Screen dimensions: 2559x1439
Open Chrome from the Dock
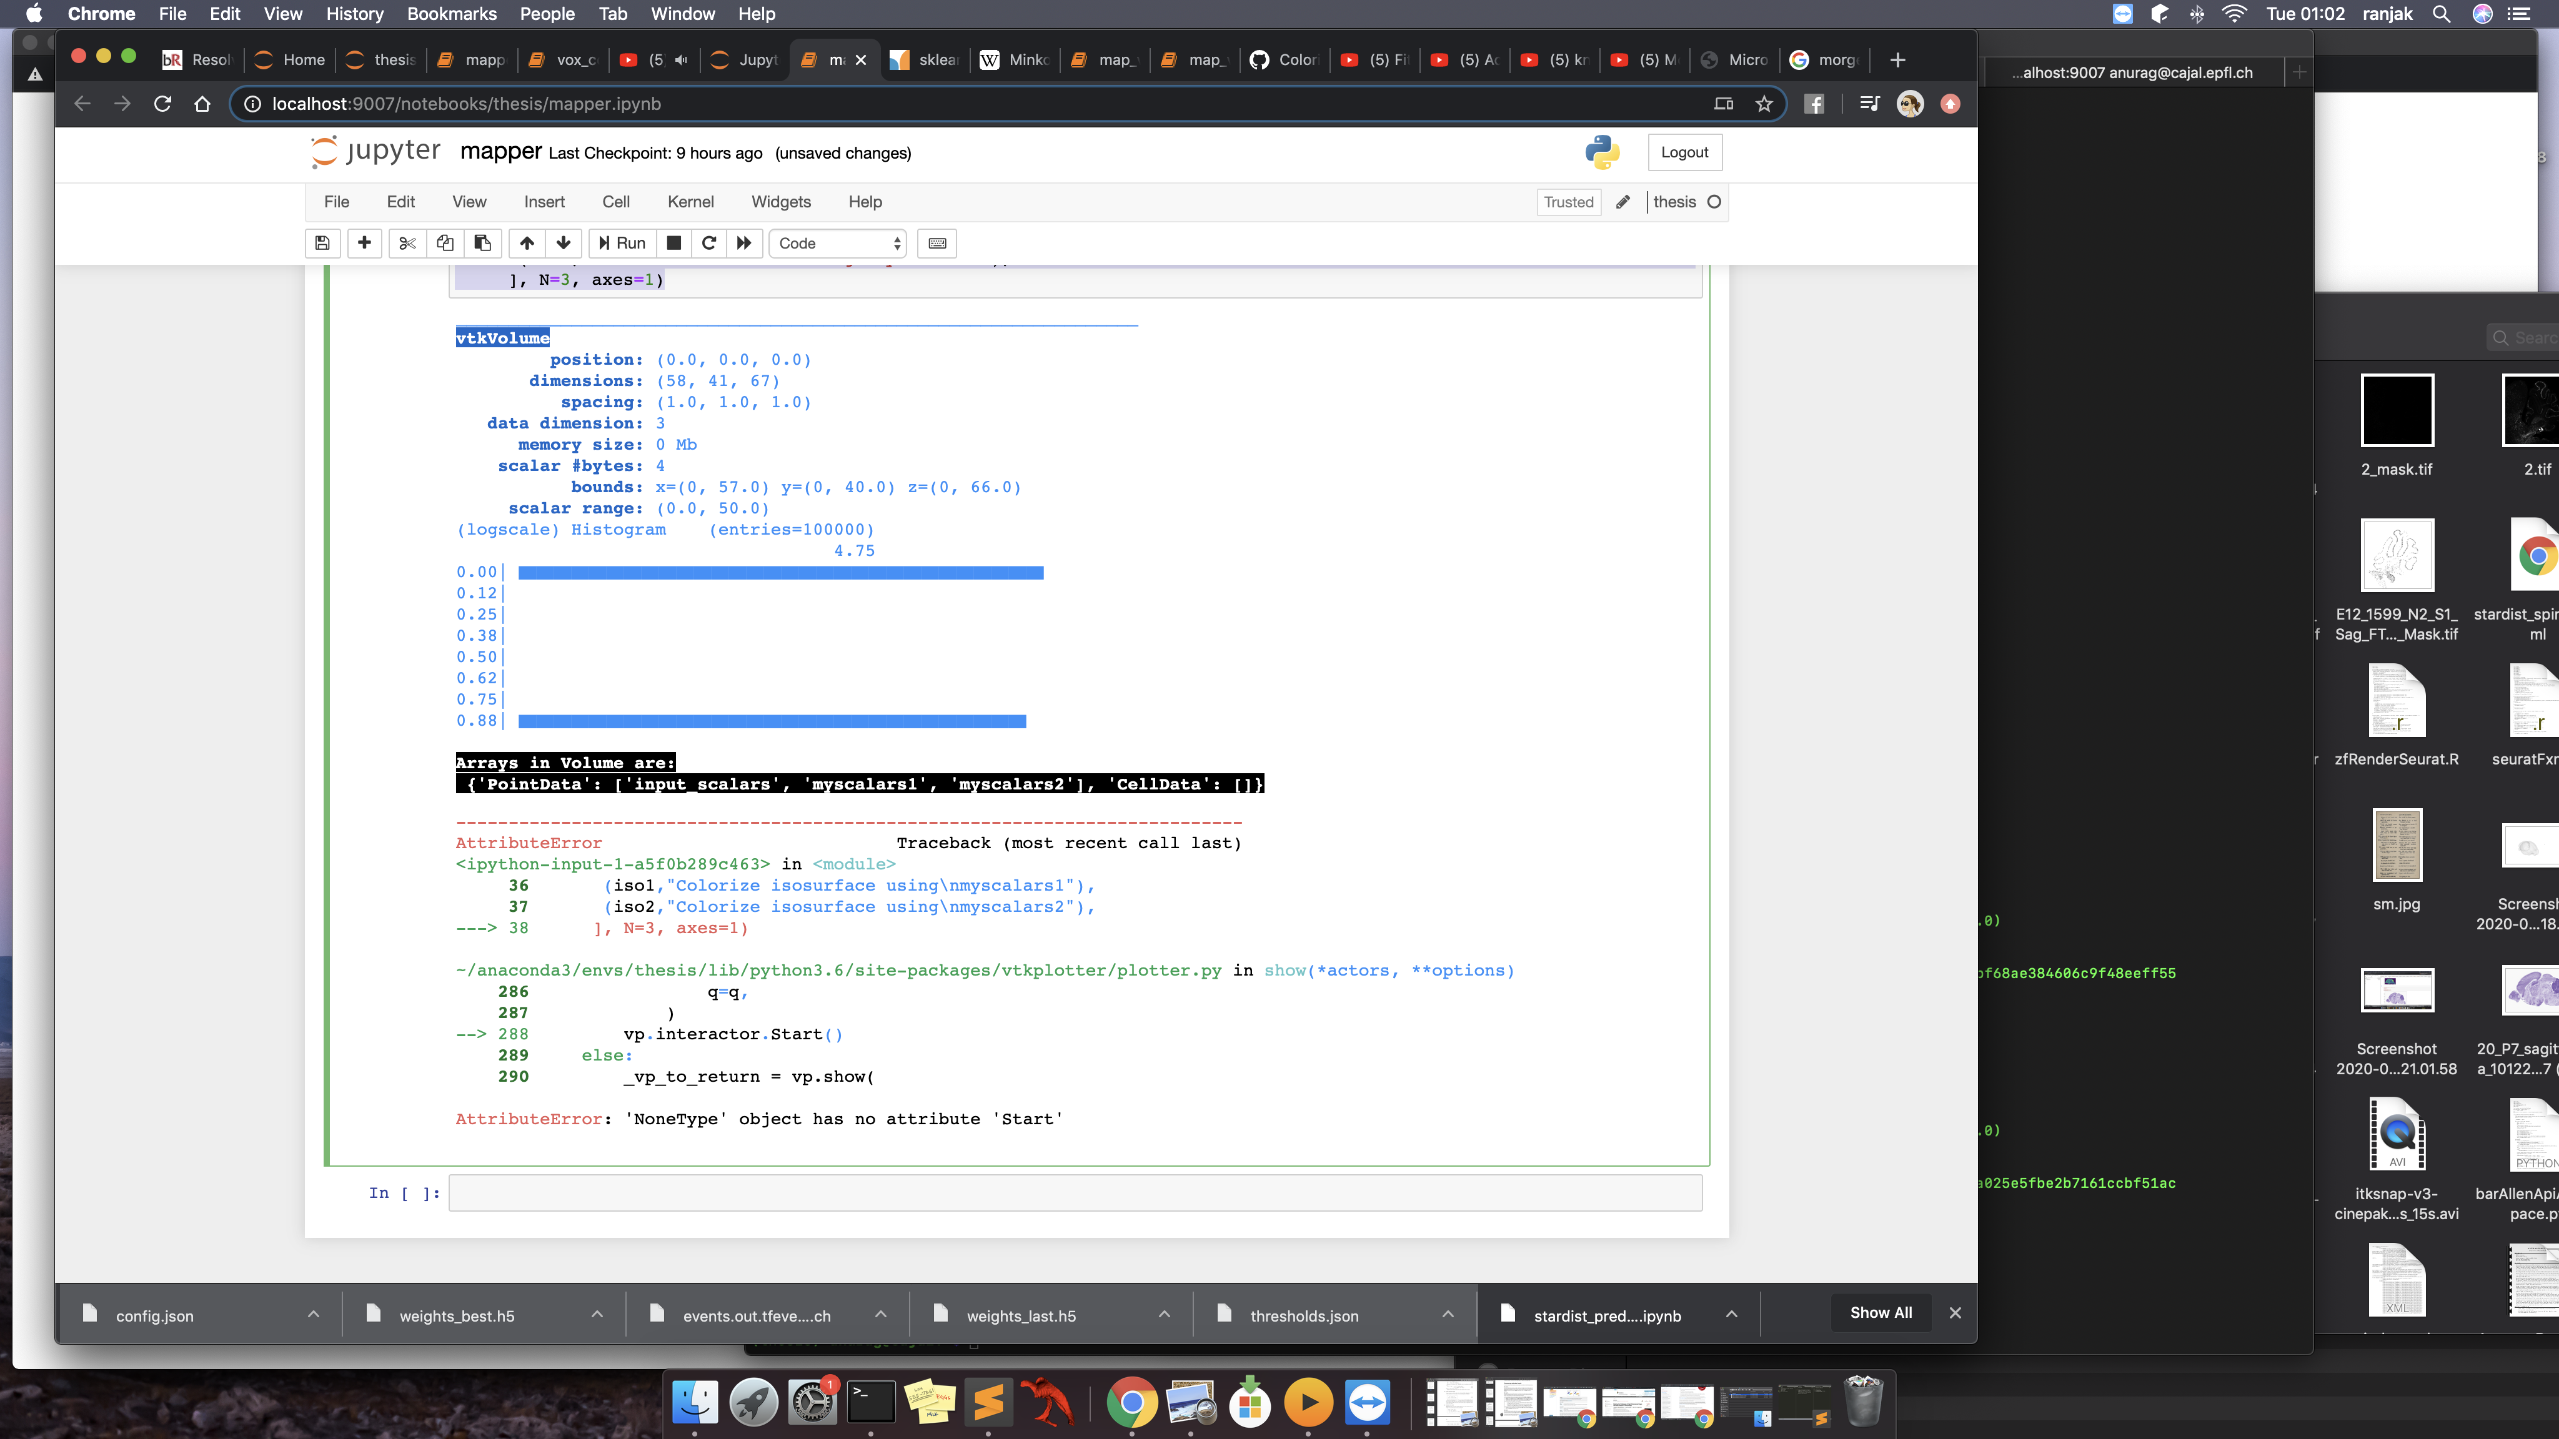(1131, 1402)
